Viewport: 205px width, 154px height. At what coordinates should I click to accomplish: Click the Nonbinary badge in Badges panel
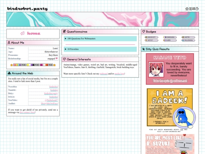pos(170,37)
